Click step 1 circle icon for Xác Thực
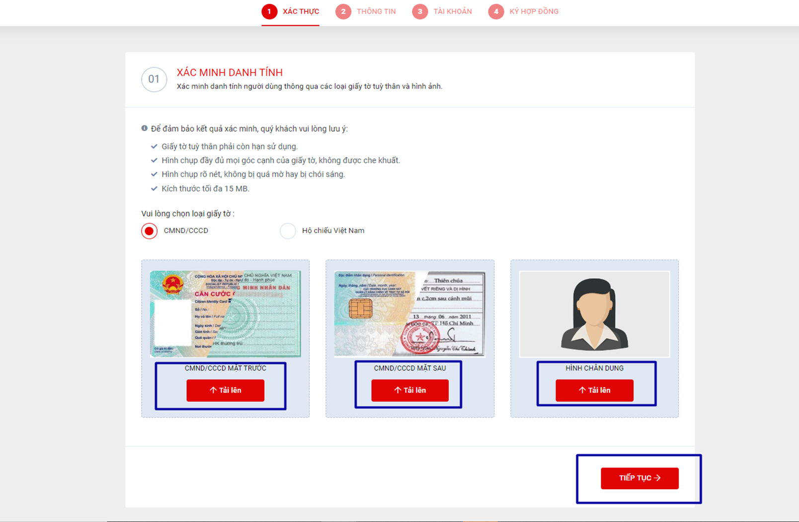The width and height of the screenshot is (799, 522). pos(269,11)
